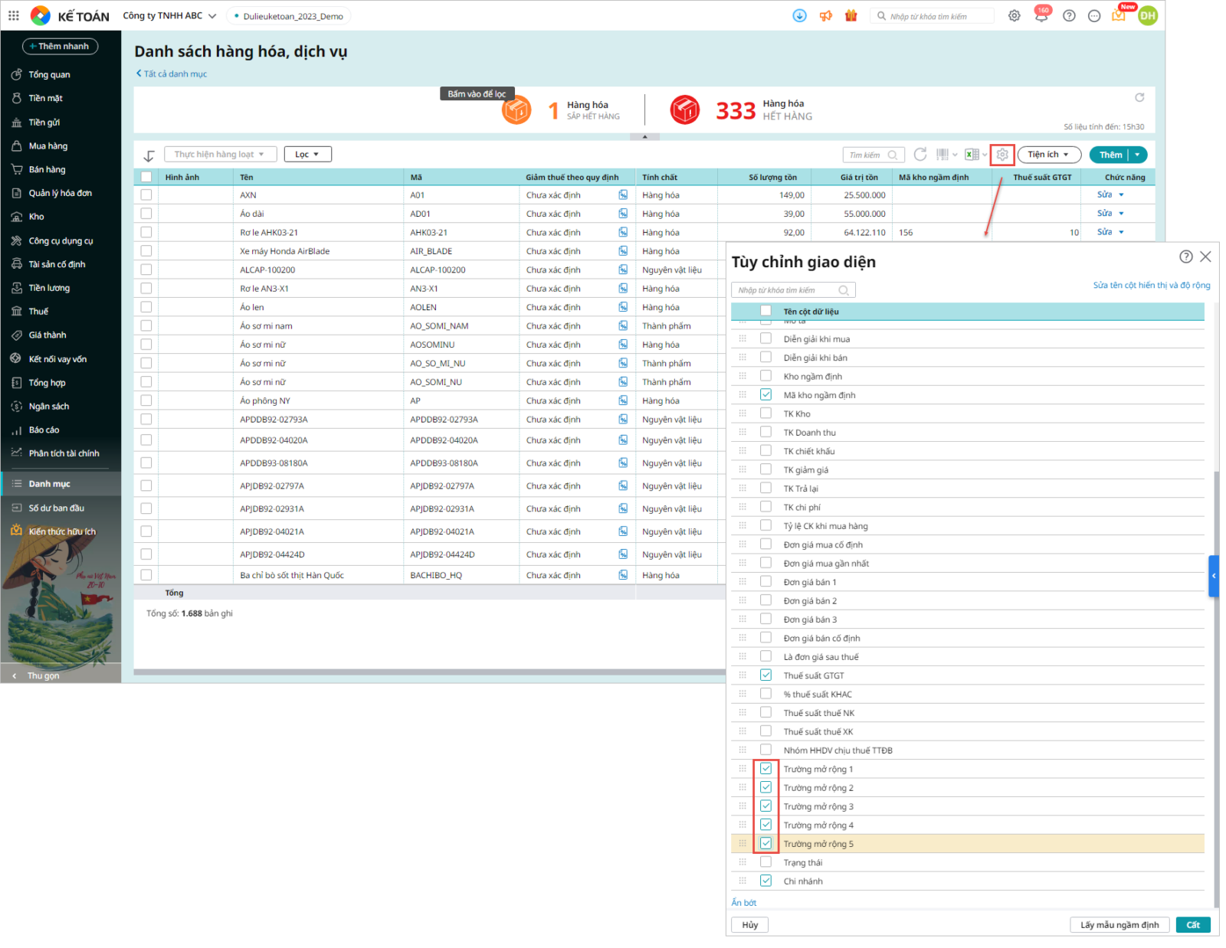The height and width of the screenshot is (948, 1226).
Task: Open the Thực hiện hàng loạt dropdown
Action: (219, 155)
